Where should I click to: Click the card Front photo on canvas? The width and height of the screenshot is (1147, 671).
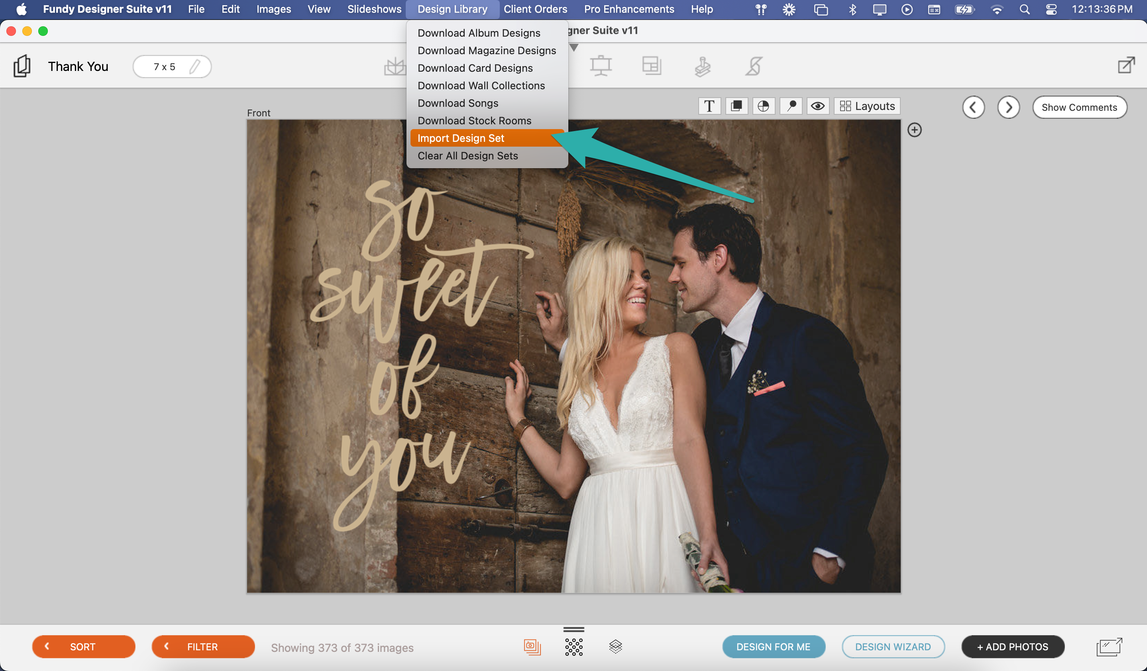tap(573, 356)
